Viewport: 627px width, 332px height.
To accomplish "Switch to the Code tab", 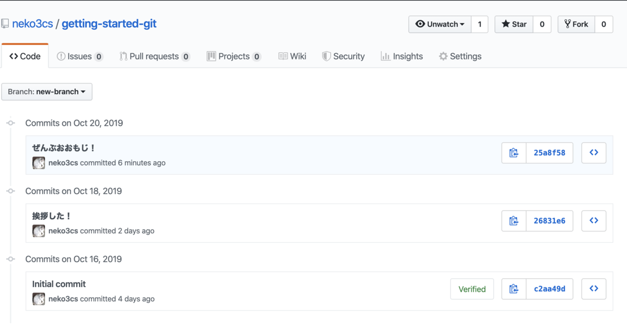I will click(x=25, y=56).
